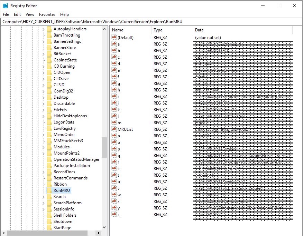
Task: Select the string icon for value t
Action: [114, 175]
